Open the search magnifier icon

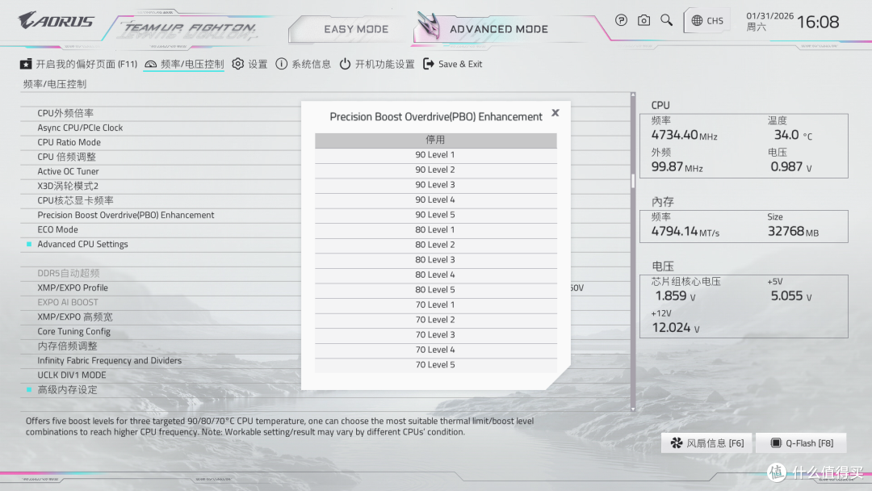(x=666, y=20)
